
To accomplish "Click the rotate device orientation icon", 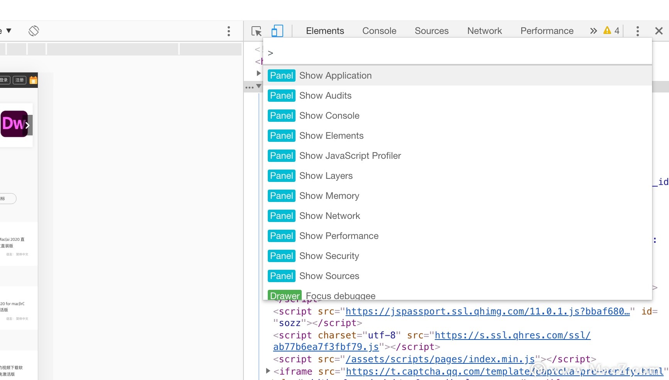I will click(x=34, y=31).
